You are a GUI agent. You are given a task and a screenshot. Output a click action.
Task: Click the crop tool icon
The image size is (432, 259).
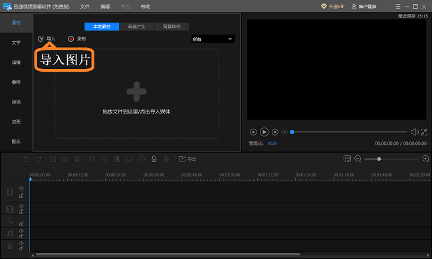click(x=93, y=159)
